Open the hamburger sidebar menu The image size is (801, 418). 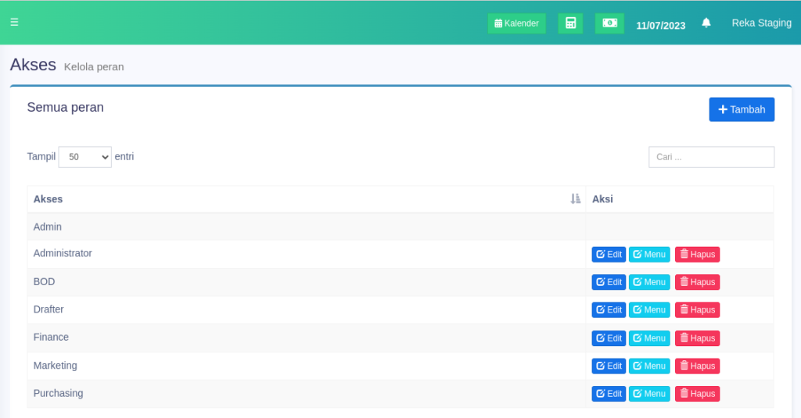click(14, 23)
